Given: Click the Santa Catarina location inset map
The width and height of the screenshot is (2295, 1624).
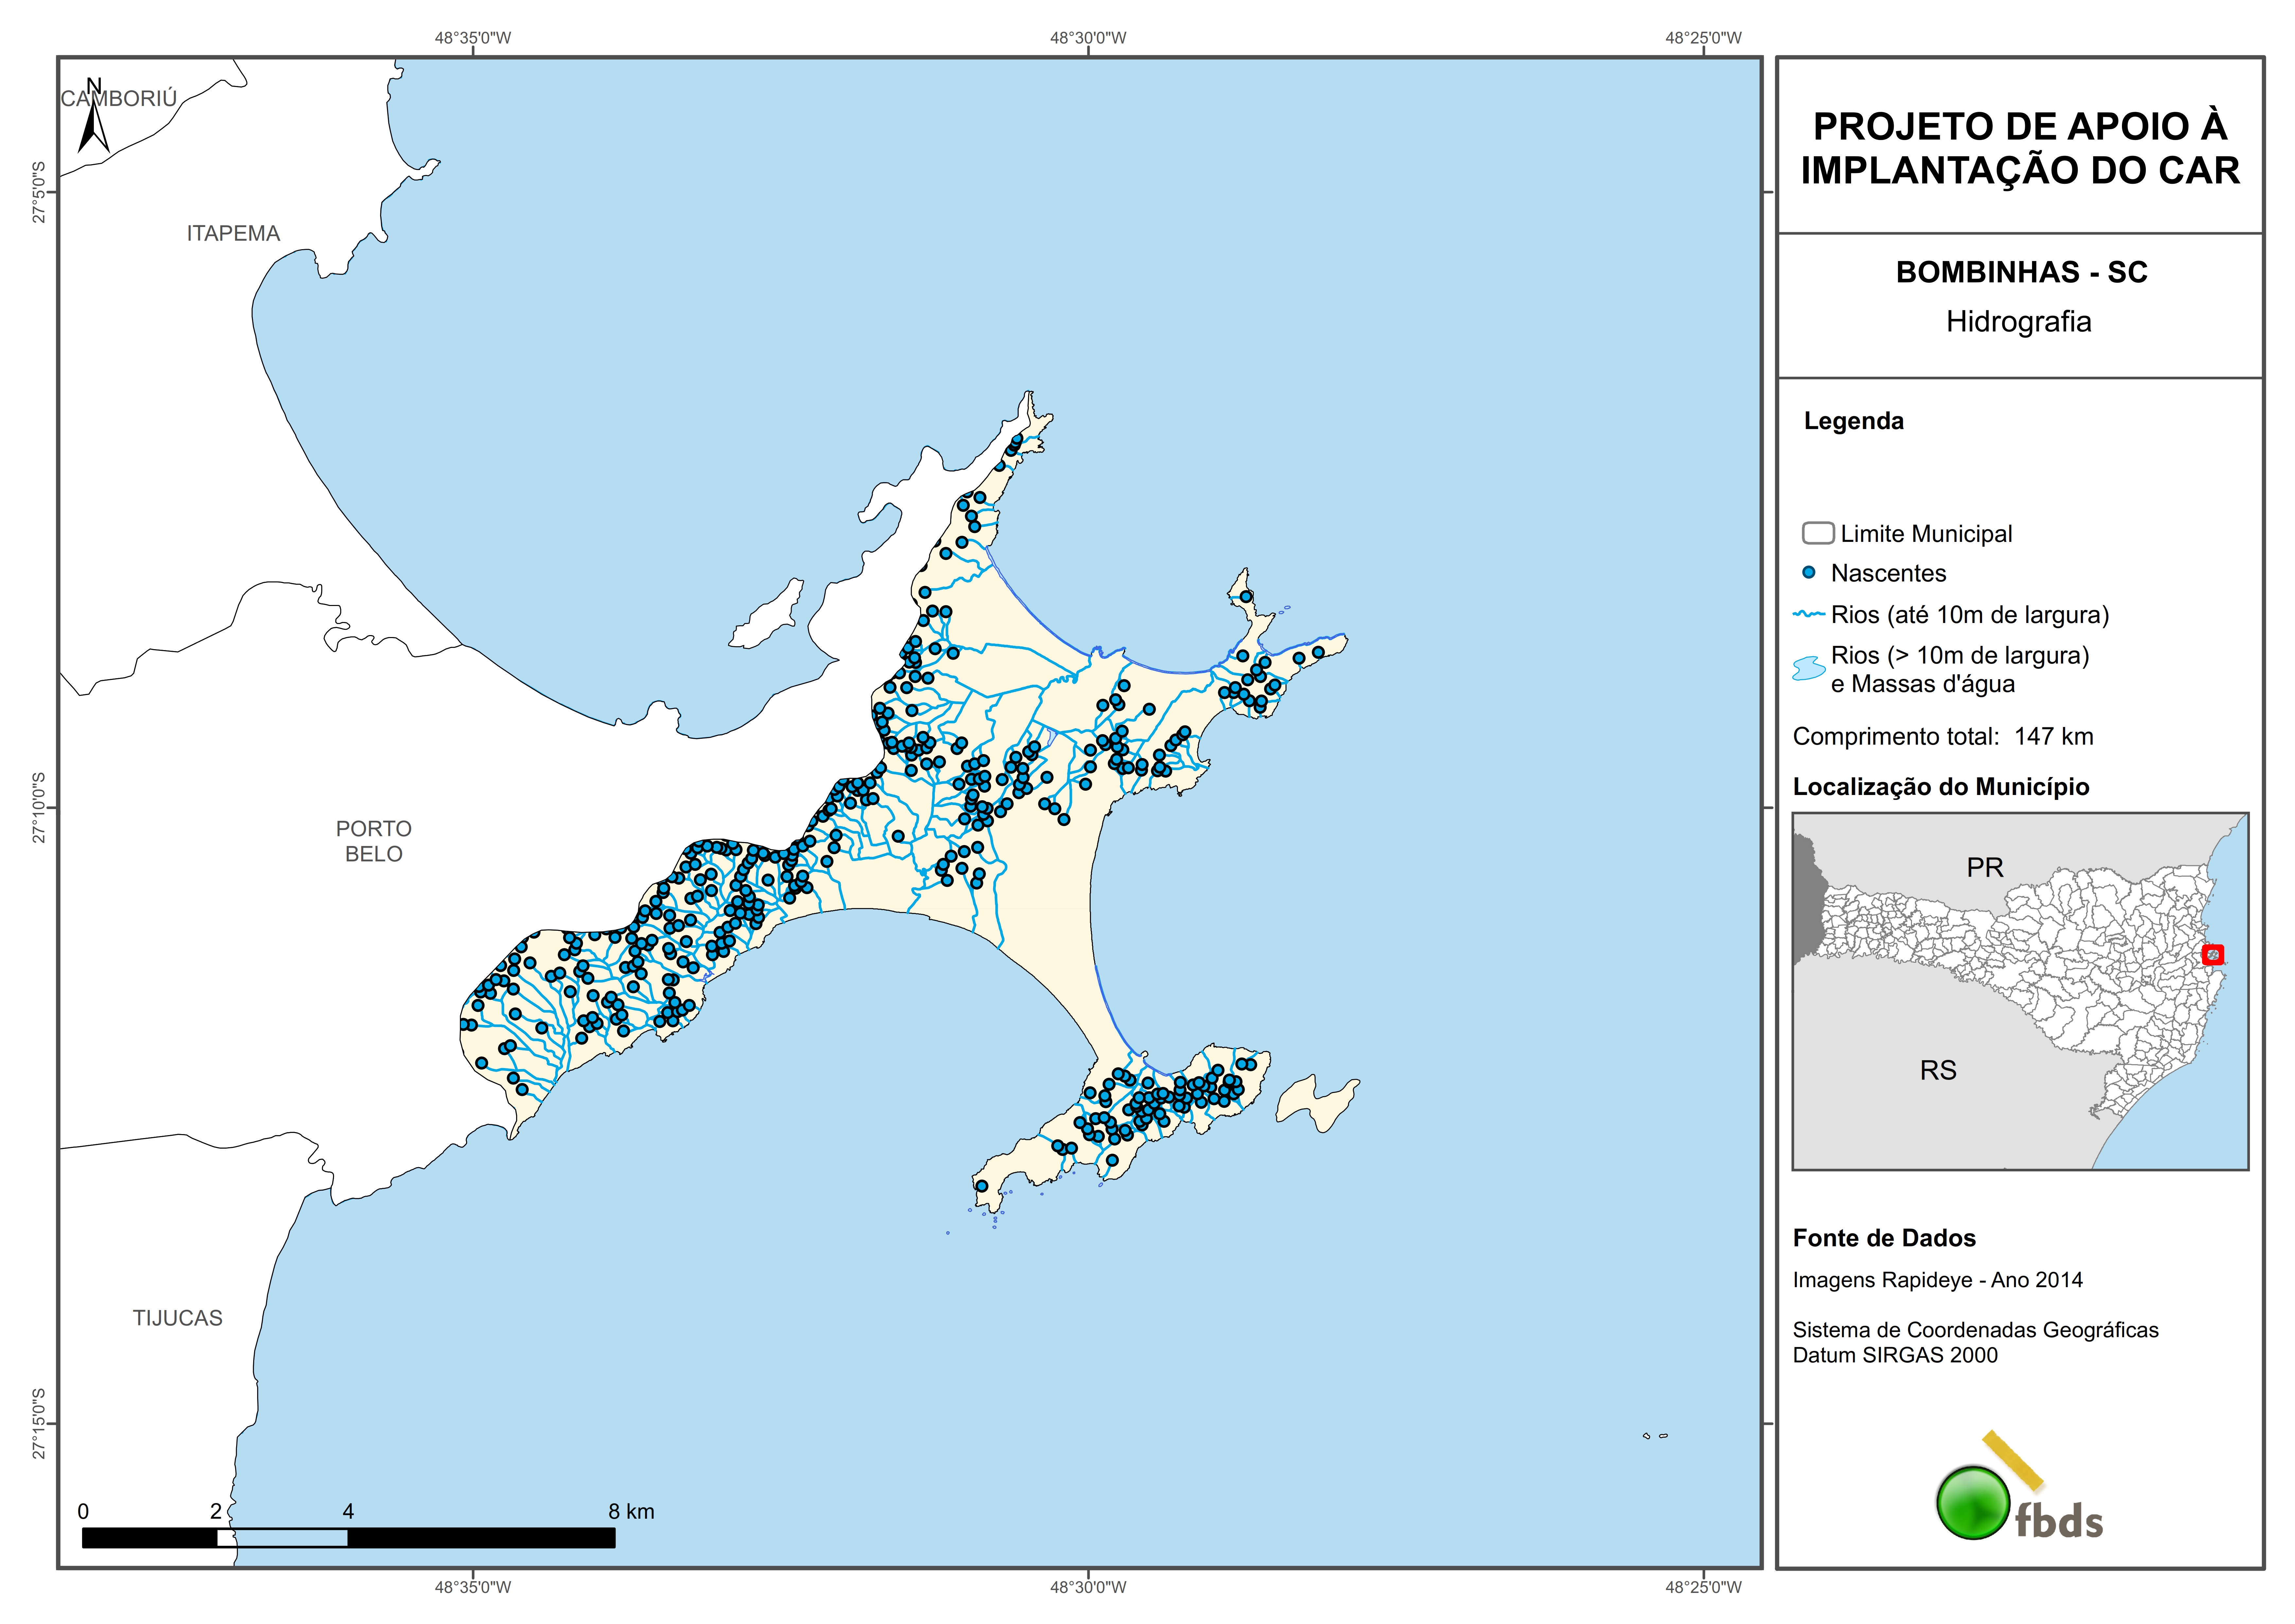Looking at the screenshot, I should click(2020, 991).
